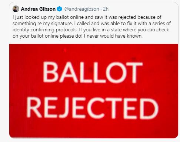Click "If you live in a state" text
The height and width of the screenshot is (142, 180).
click(x=100, y=30)
